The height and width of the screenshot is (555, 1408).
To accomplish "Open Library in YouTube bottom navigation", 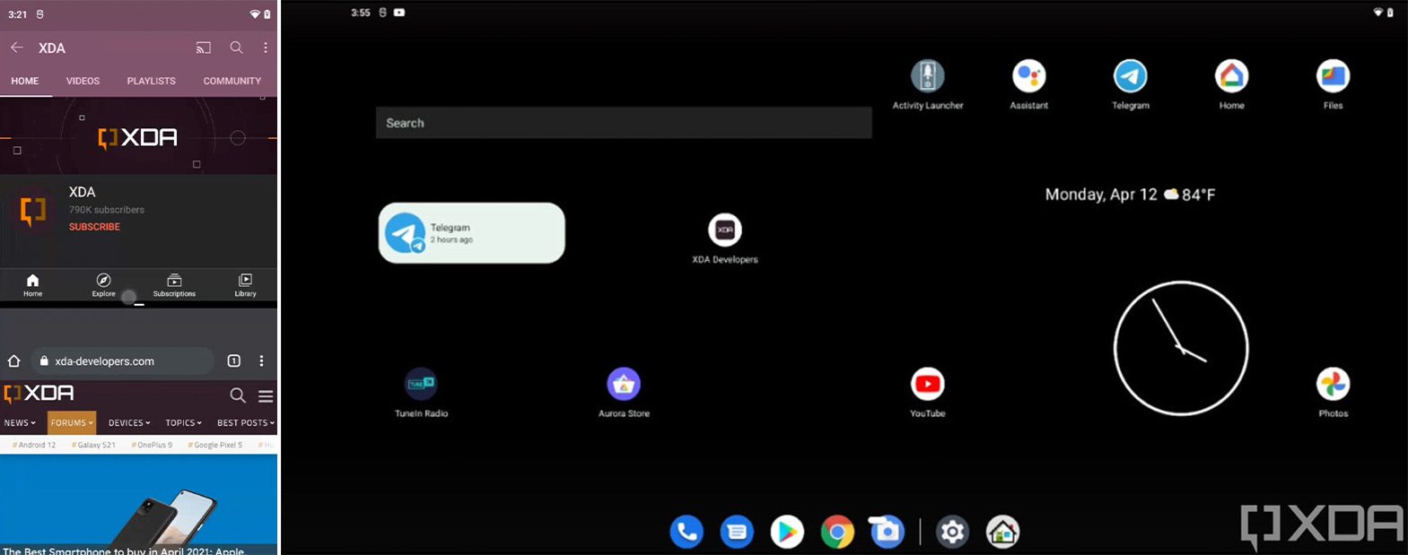I will click(x=245, y=285).
